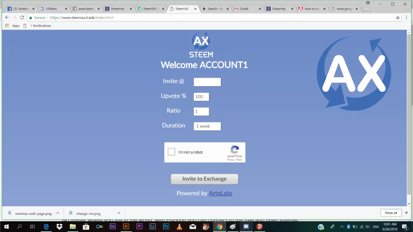Open the Mail app from taskbar

193,227
